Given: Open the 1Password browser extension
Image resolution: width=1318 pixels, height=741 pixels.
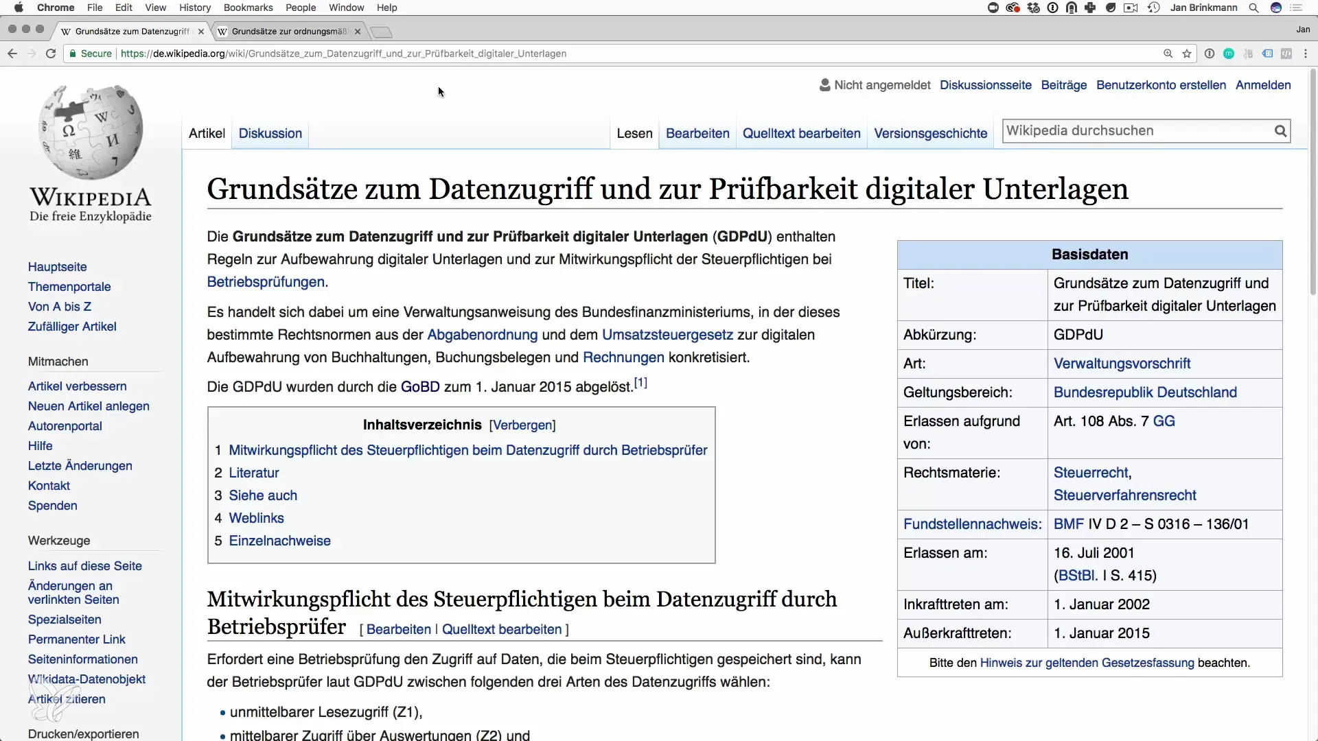Looking at the screenshot, I should point(1210,54).
